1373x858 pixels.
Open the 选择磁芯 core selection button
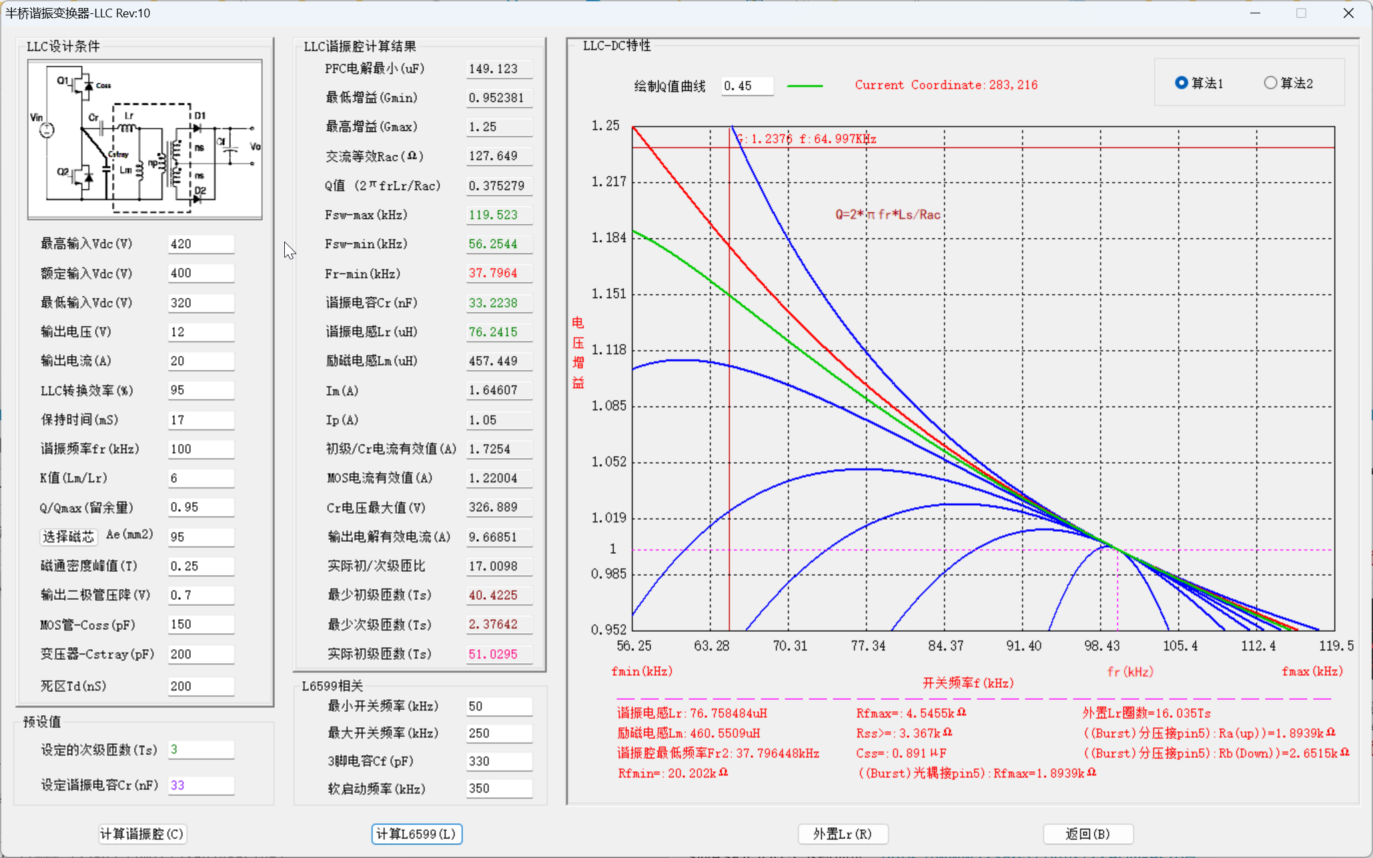tap(68, 536)
